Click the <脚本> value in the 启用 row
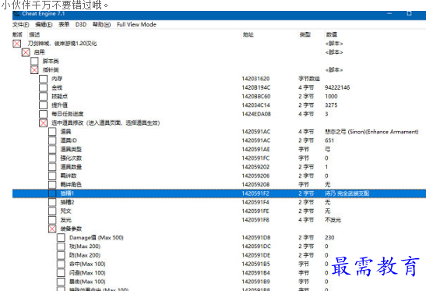This screenshot has height=291, width=426. click(334, 52)
